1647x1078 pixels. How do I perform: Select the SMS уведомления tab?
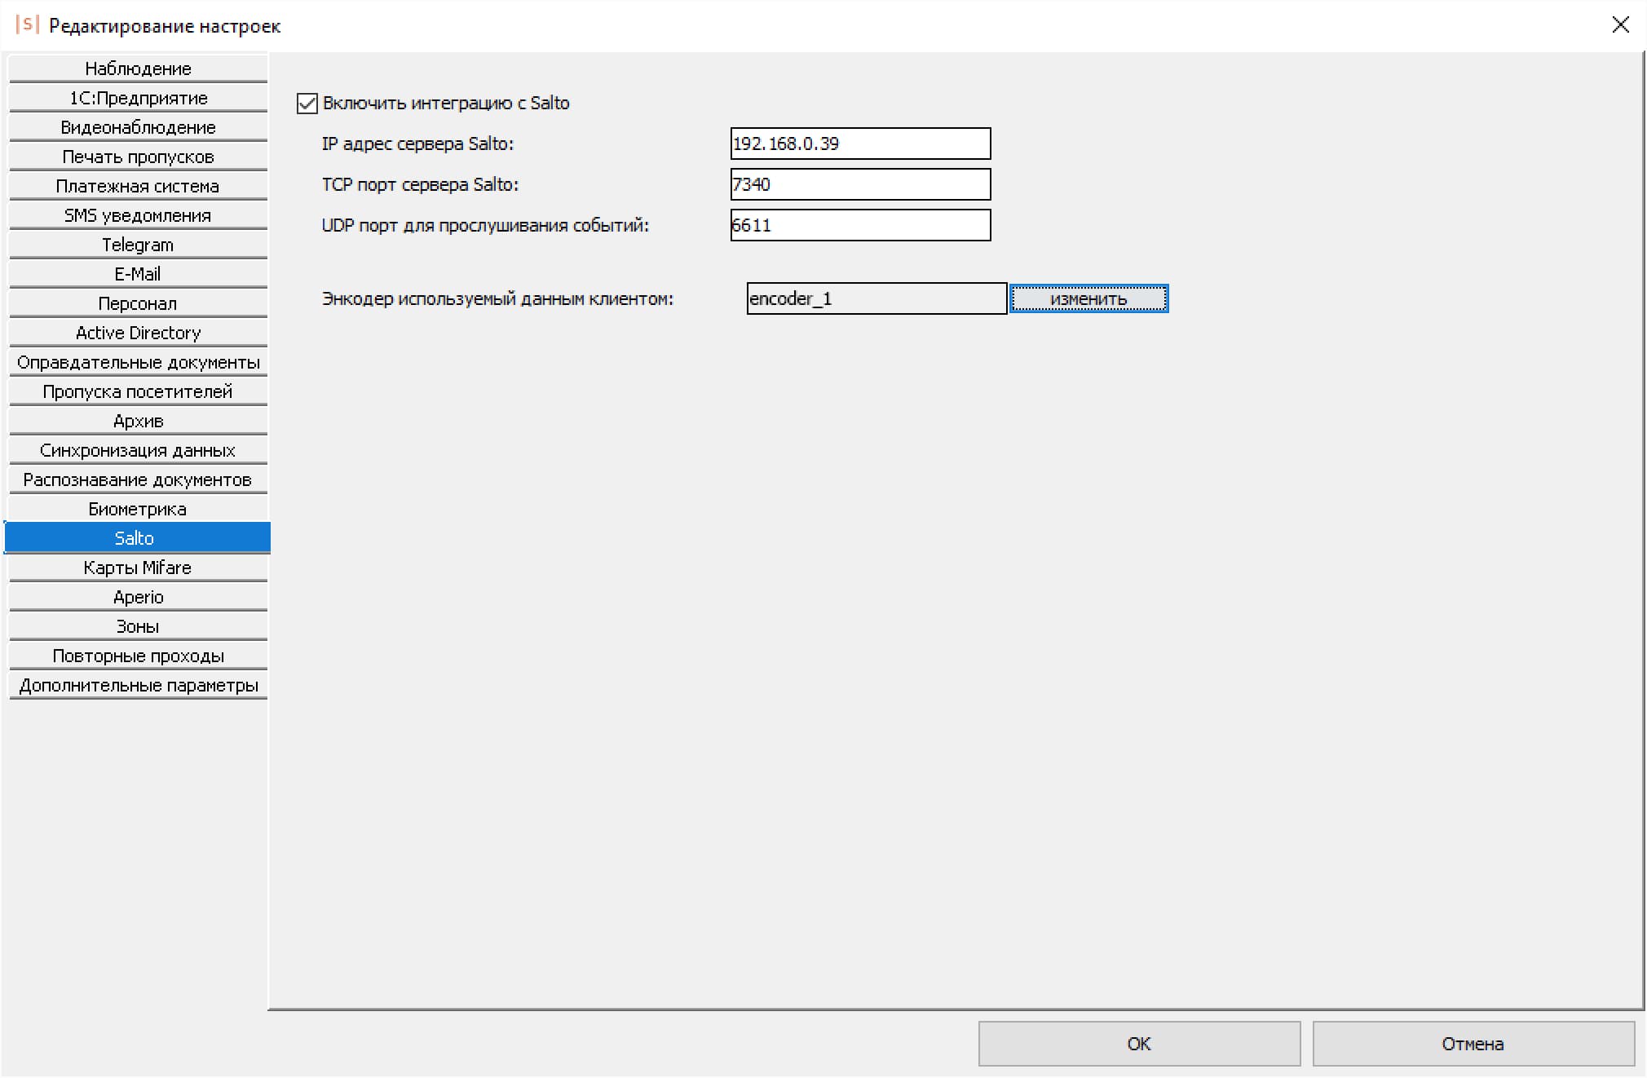(x=138, y=215)
